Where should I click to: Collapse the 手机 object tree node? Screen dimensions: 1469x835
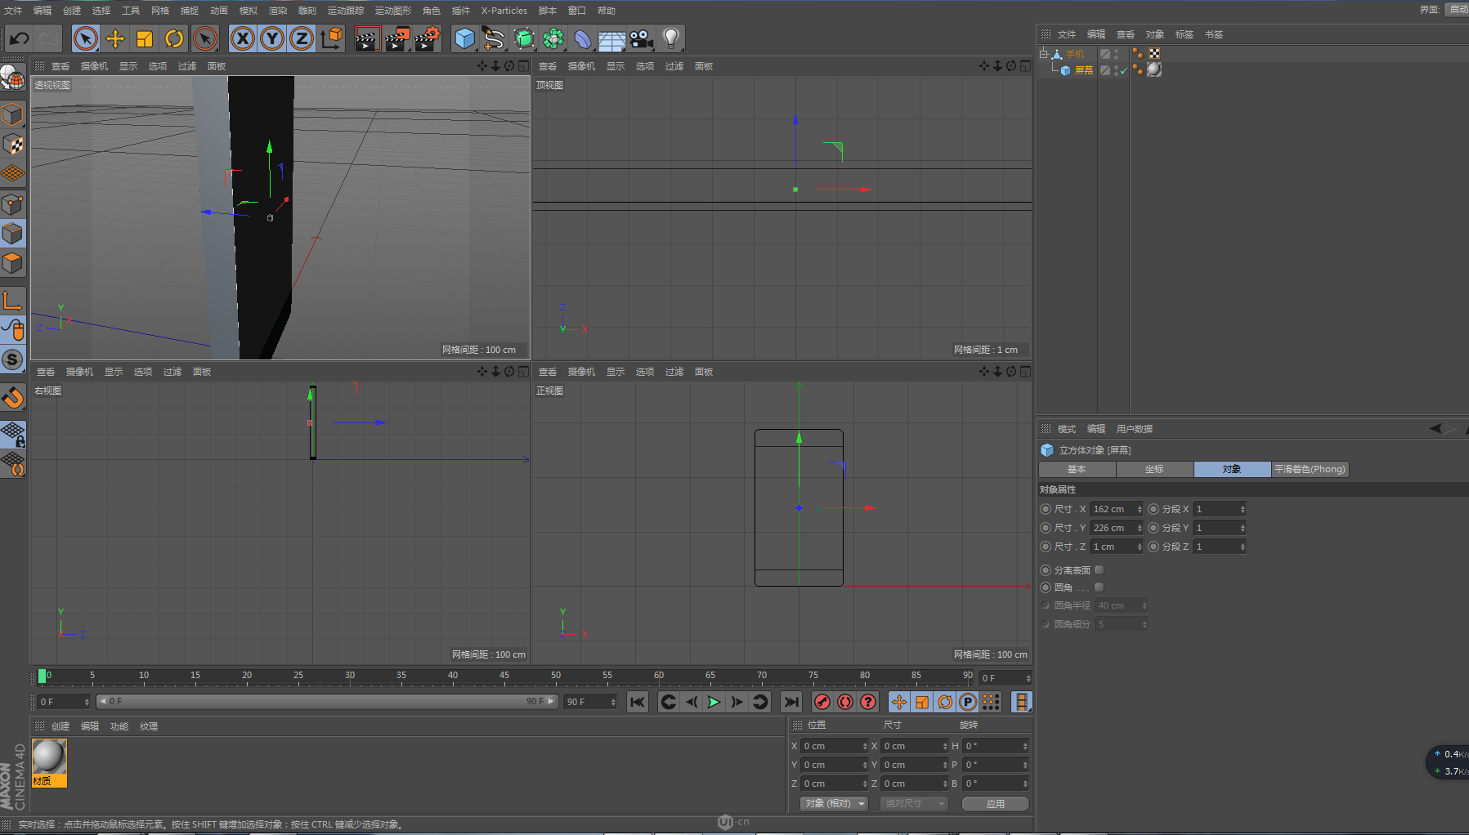(1043, 54)
